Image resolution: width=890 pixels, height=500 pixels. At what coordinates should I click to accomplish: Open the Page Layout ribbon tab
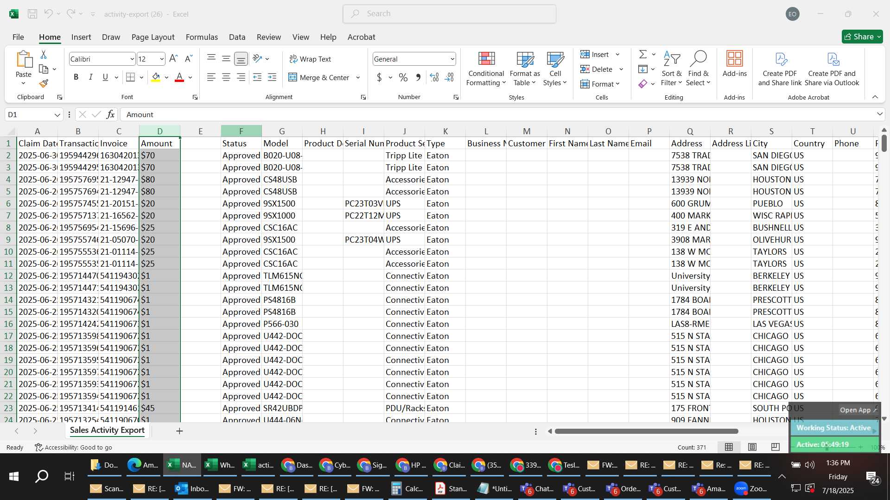click(x=153, y=37)
